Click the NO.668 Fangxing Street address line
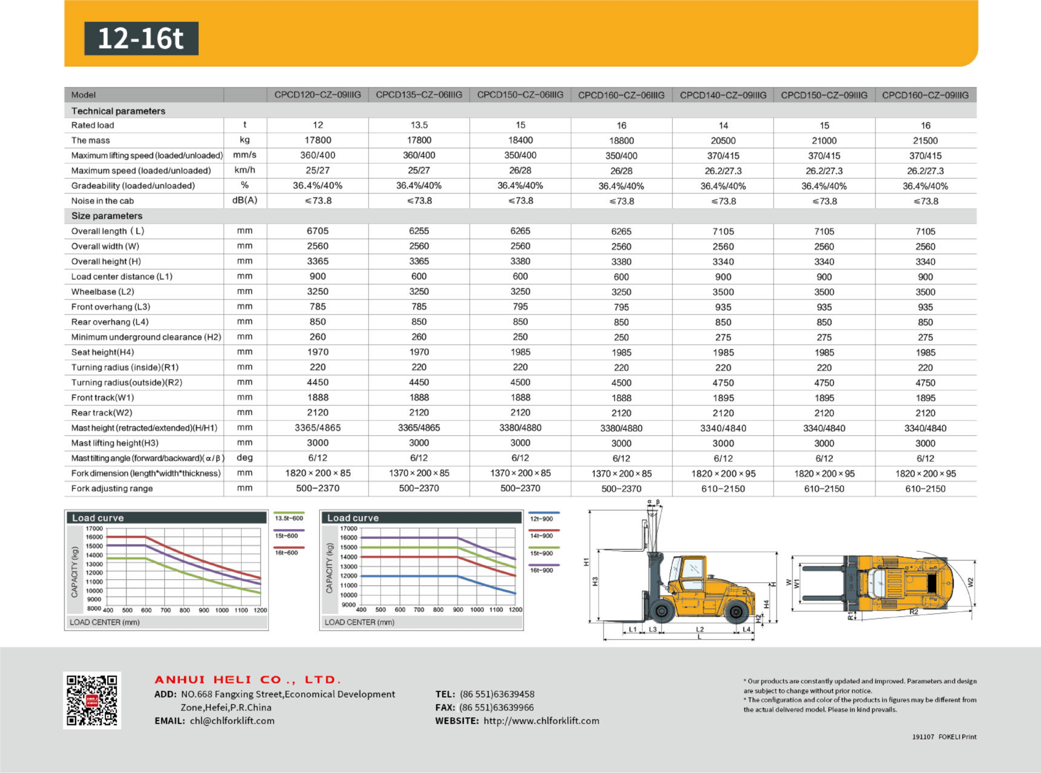Image resolution: width=1041 pixels, height=773 pixels. (288, 694)
